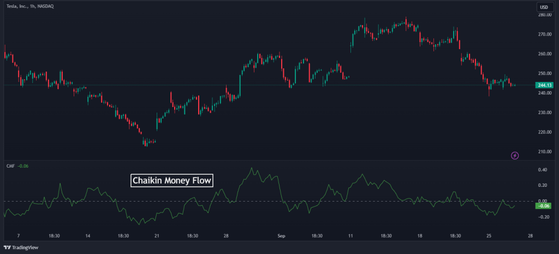This screenshot has width=559, height=254.
Task: Click the 230.00 price axis label
Action: (x=544, y=113)
